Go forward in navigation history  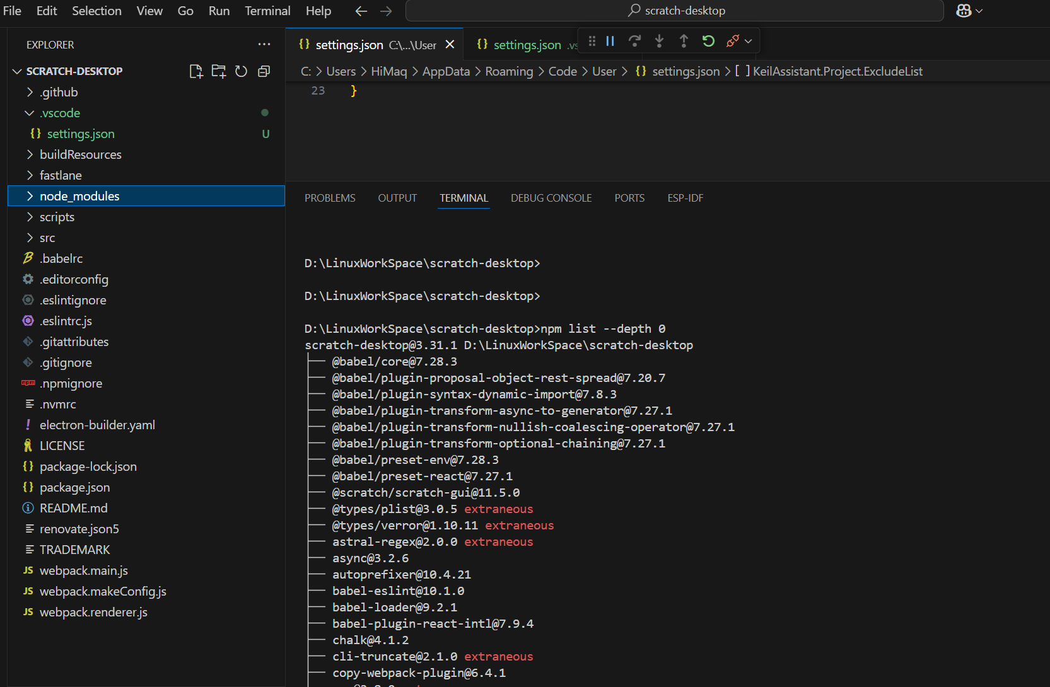[386, 11]
